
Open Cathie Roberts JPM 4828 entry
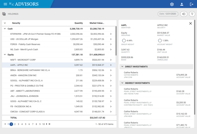[x=156, y=114]
